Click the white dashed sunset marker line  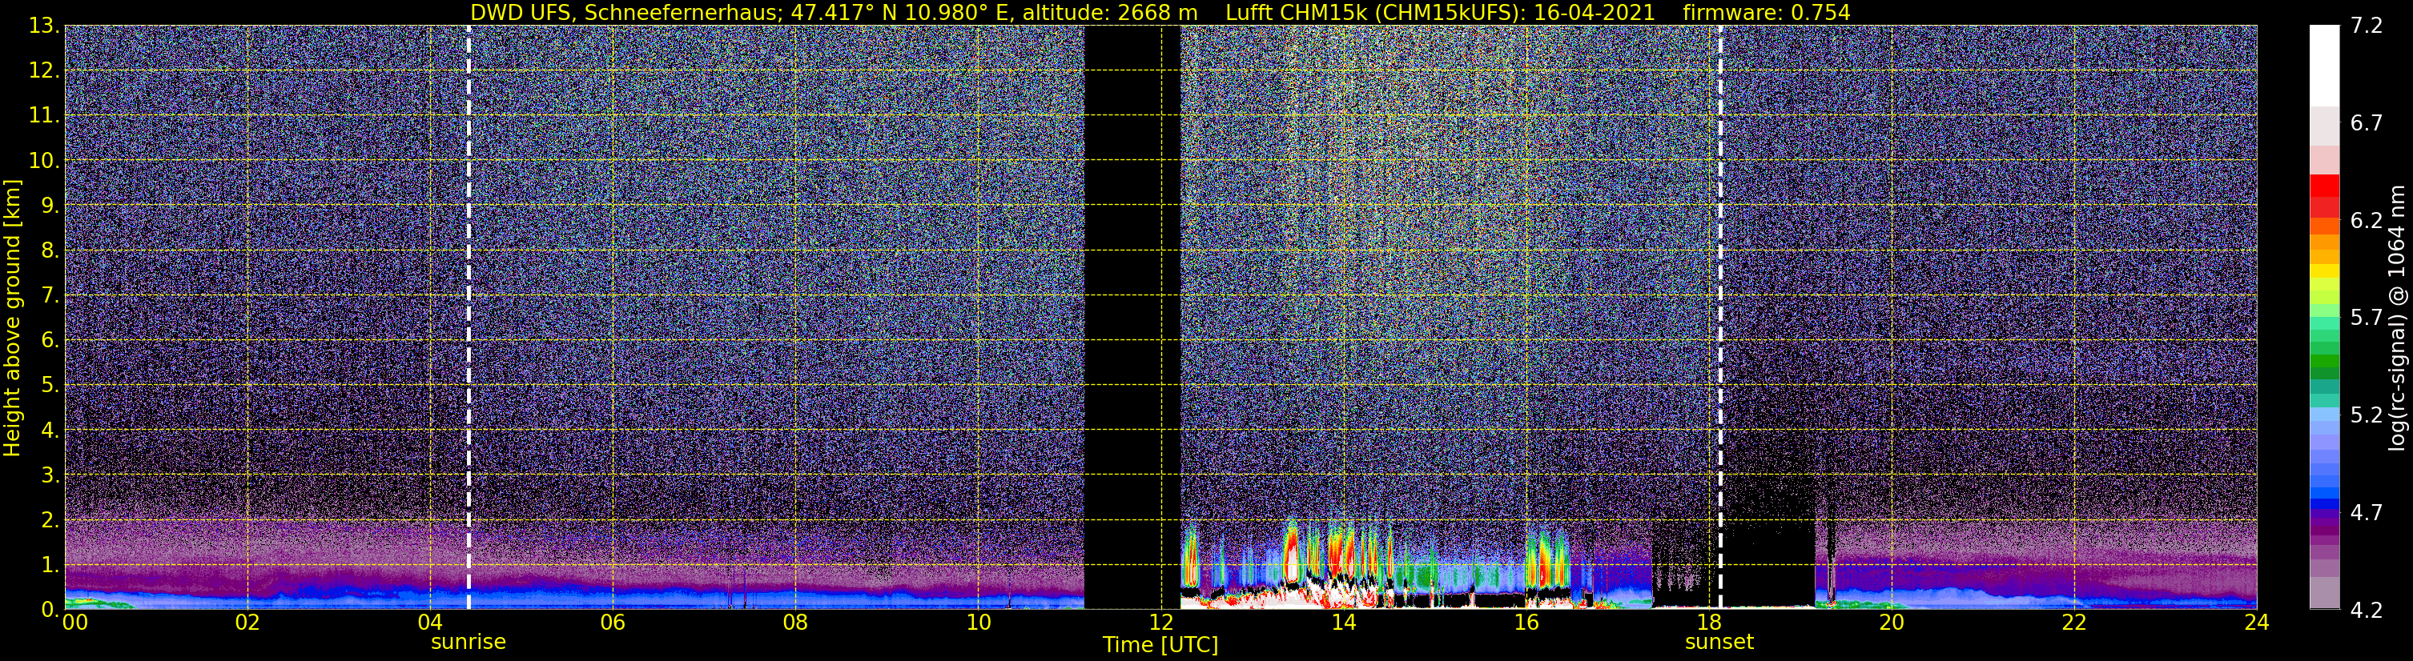coord(1721,318)
